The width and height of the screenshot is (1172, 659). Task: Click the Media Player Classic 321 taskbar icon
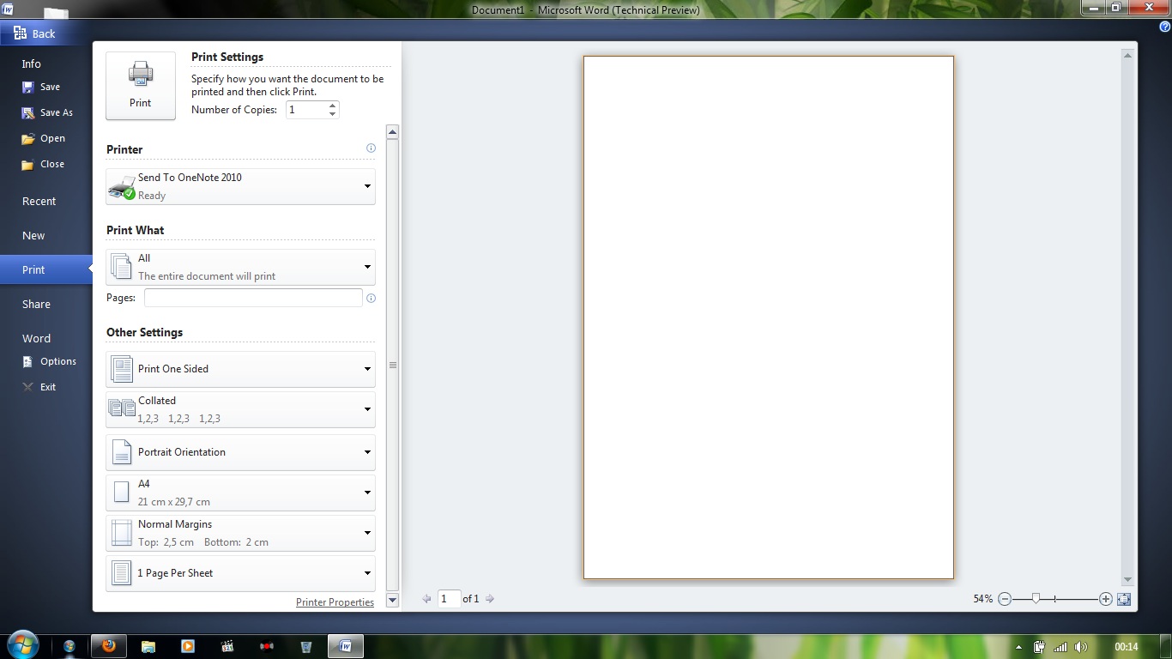pyautogui.click(x=227, y=646)
